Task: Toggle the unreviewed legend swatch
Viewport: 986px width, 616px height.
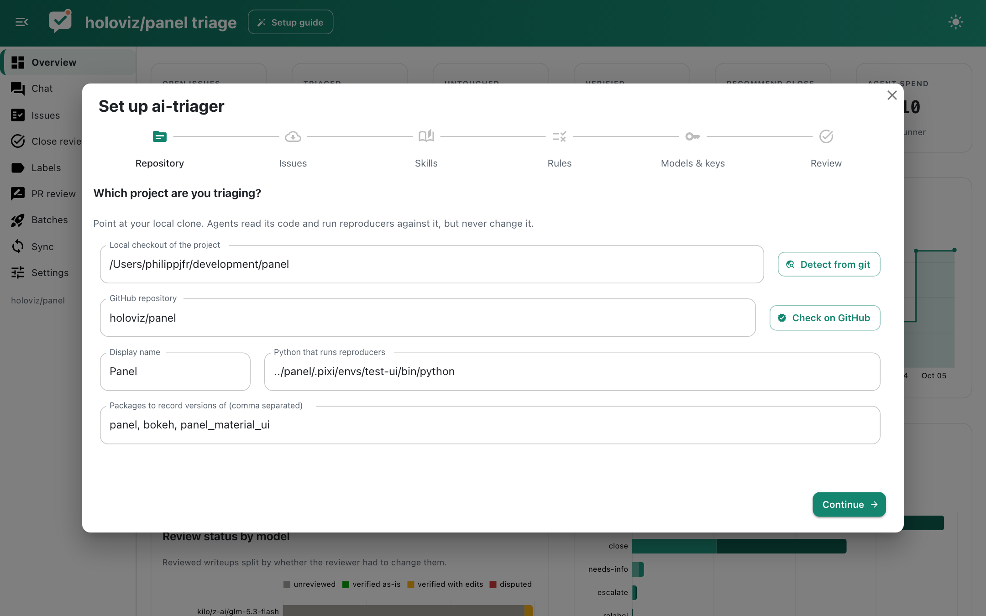Action: tap(287, 584)
